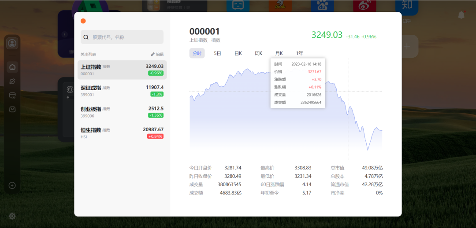Switch to the 周K chart tab
This screenshot has width=476, height=228.
pos(258,53)
